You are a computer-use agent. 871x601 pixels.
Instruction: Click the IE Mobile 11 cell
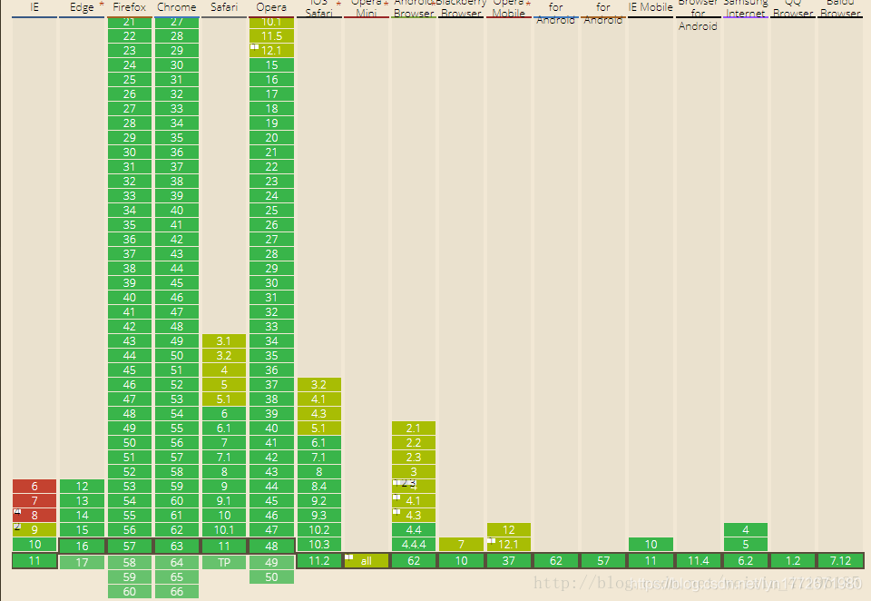tap(651, 560)
